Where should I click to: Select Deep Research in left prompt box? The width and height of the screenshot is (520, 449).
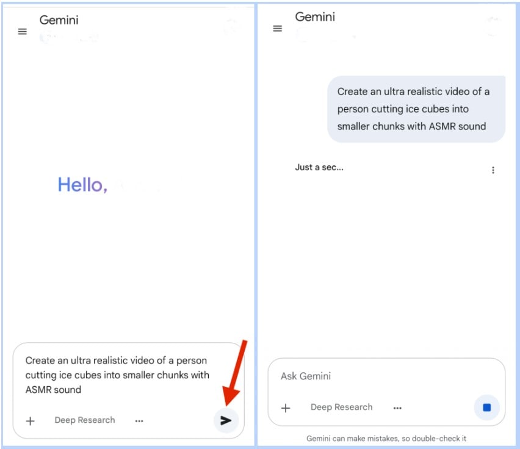(85, 420)
